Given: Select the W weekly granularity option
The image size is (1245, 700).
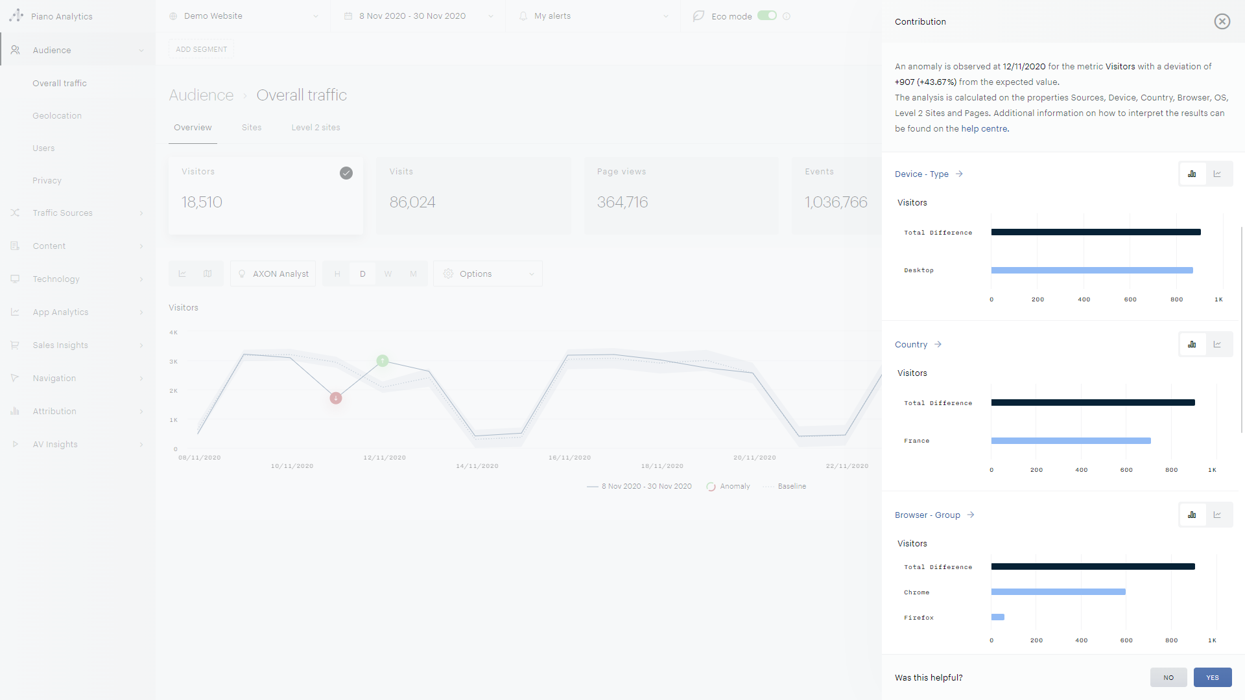Looking at the screenshot, I should 388,274.
